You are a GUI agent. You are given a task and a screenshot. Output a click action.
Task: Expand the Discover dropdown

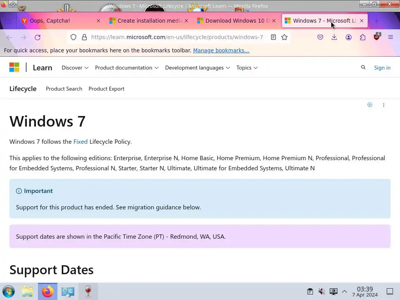click(75, 68)
